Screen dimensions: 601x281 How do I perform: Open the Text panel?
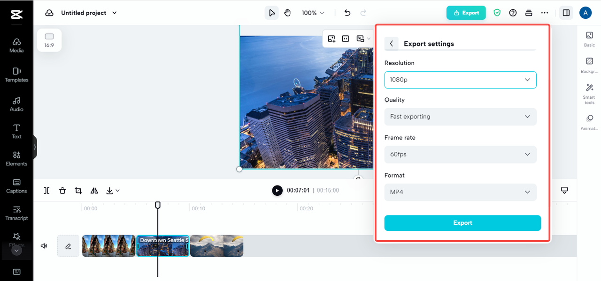[16, 132]
